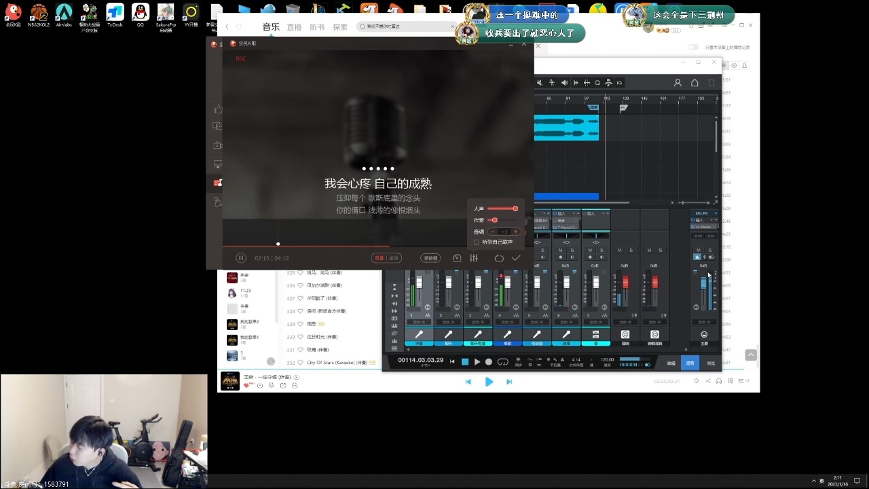The image size is (869, 489).
Task: Open channel 2 自动 automation dropdown
Action: point(448,322)
